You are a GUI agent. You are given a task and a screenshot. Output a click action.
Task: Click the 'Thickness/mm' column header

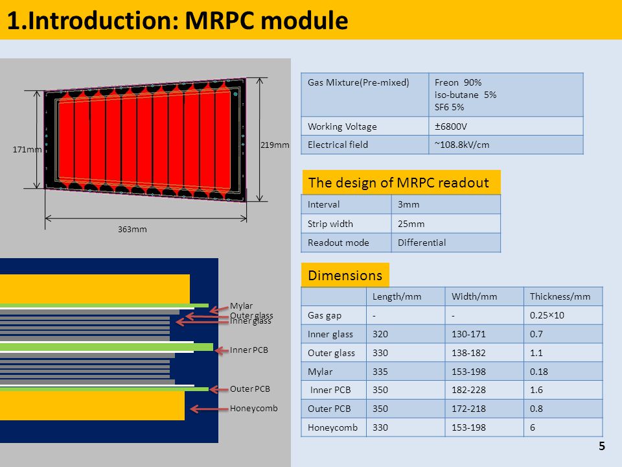[560, 296]
